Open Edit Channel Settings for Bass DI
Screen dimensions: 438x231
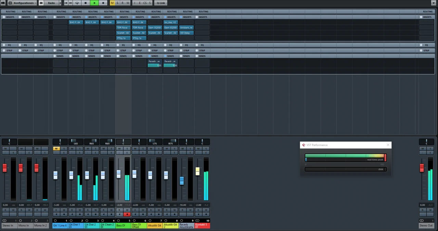[x=127, y=153]
